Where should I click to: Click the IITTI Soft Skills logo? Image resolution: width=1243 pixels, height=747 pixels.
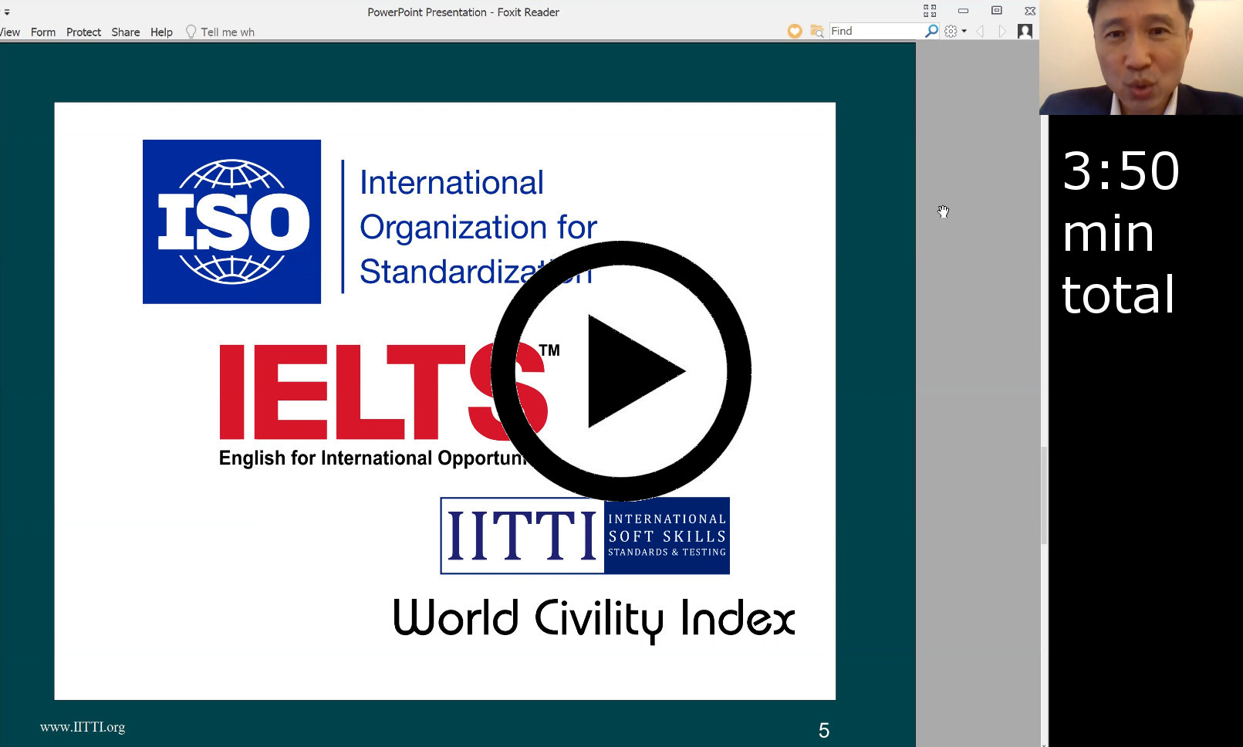[x=585, y=536]
